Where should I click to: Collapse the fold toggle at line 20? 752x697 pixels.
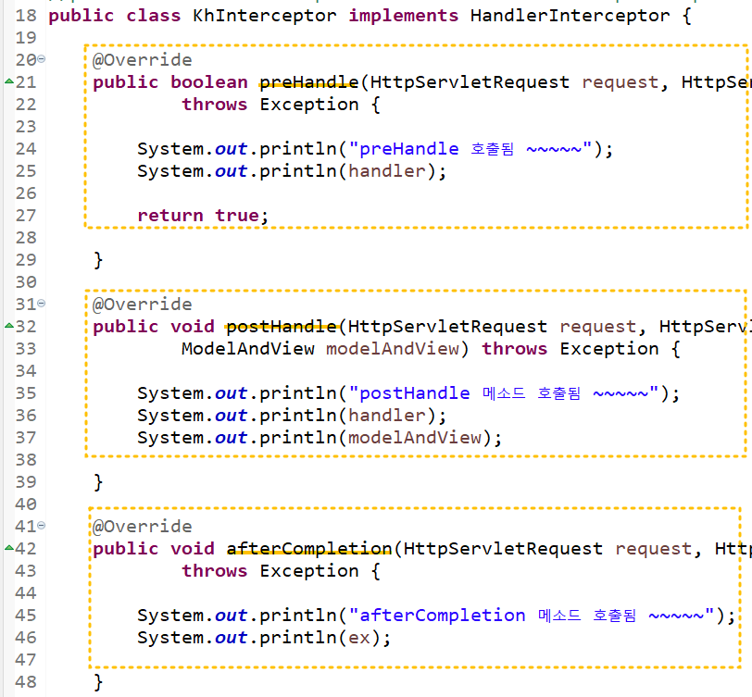click(x=42, y=59)
